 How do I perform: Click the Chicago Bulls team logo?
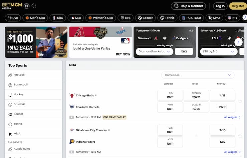[x=72, y=95]
